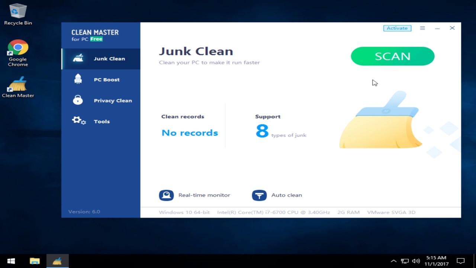Click the Real-time monitor label
476x268 pixels.
coord(204,195)
